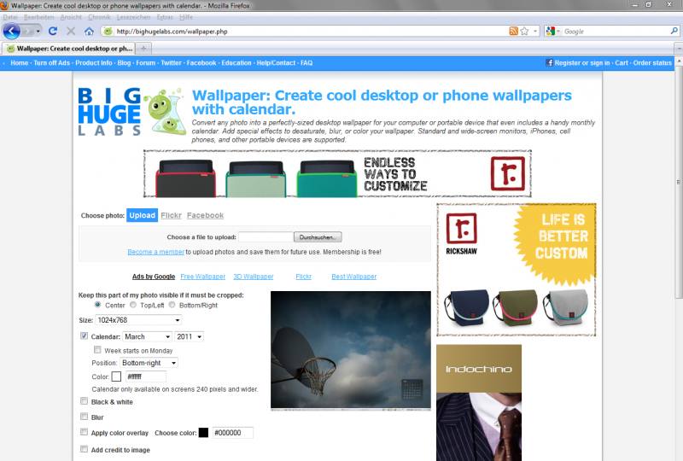683x461 pixels.
Task: Select the Top/Left crop radio button
Action: click(x=133, y=305)
